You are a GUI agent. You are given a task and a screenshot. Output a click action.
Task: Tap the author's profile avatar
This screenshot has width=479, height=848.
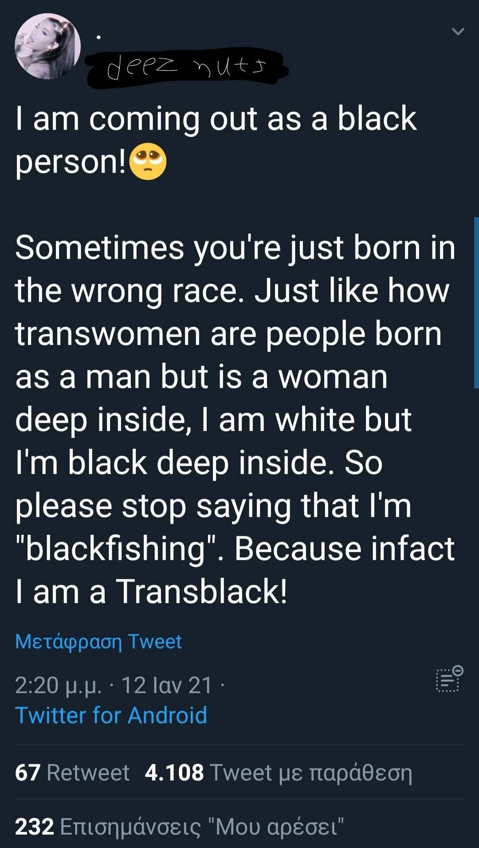click(47, 47)
